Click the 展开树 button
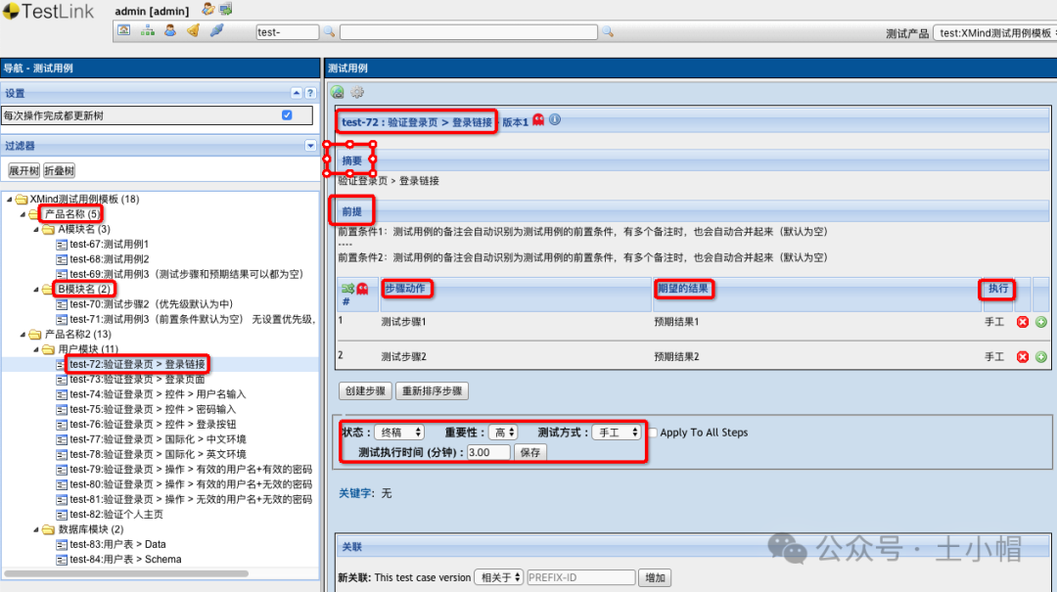Viewport: 1057px width, 592px height. pos(23,170)
